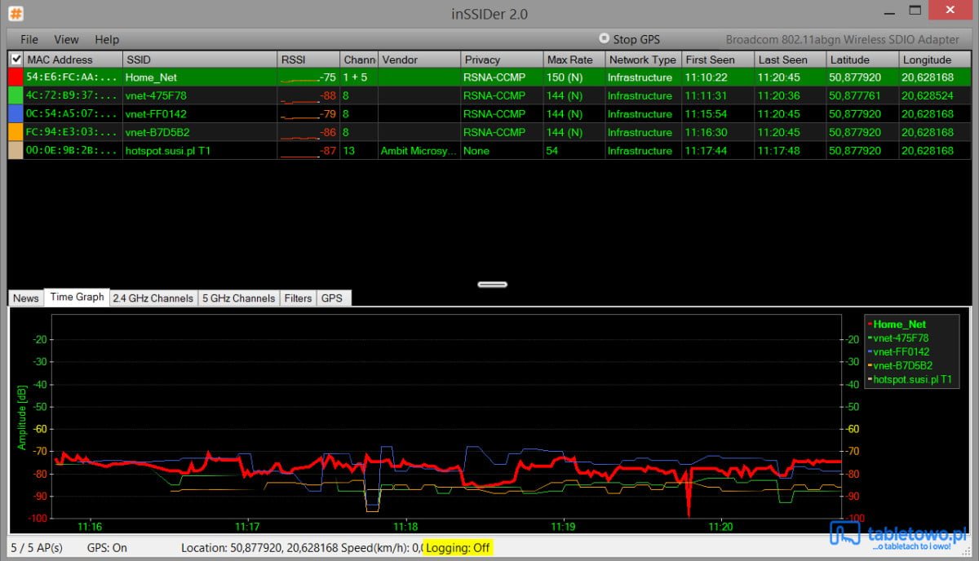Open the File menu
Screen dimensions: 979x561
click(x=29, y=39)
